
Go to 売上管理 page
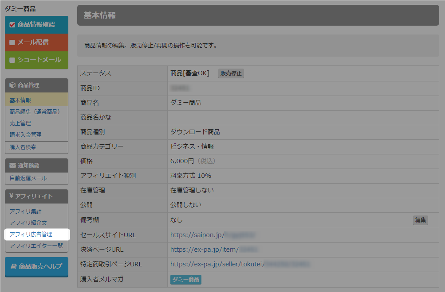tap(20, 123)
